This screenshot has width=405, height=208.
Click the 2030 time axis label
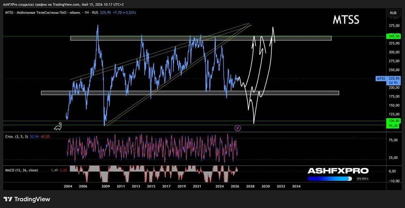tap(266, 186)
